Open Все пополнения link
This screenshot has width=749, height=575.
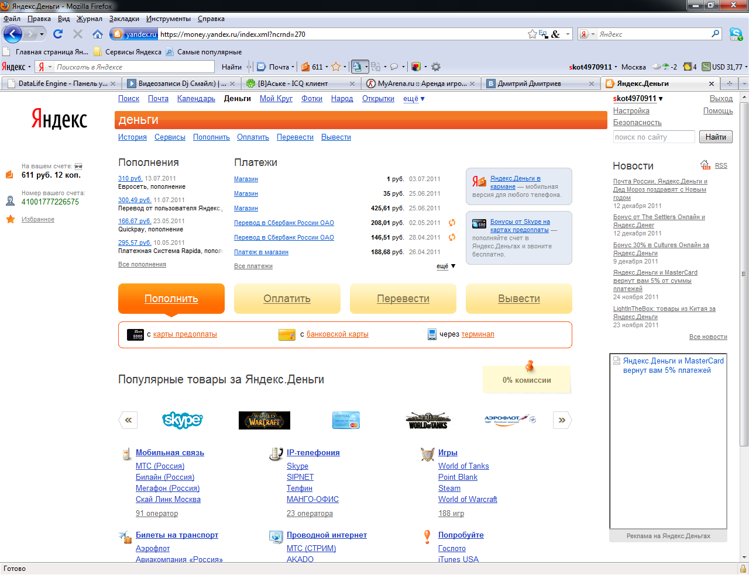(x=142, y=265)
